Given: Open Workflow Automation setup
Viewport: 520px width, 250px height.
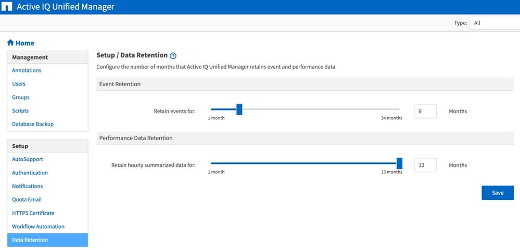Looking at the screenshot, I should point(38,227).
